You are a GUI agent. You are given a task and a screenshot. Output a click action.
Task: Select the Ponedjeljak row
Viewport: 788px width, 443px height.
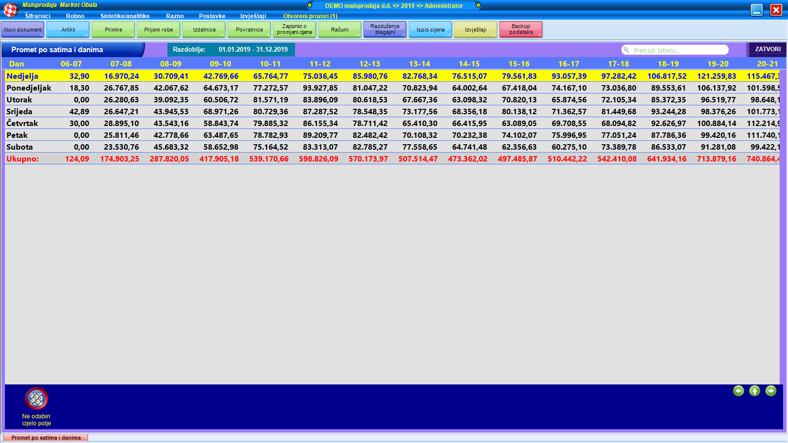[29, 88]
